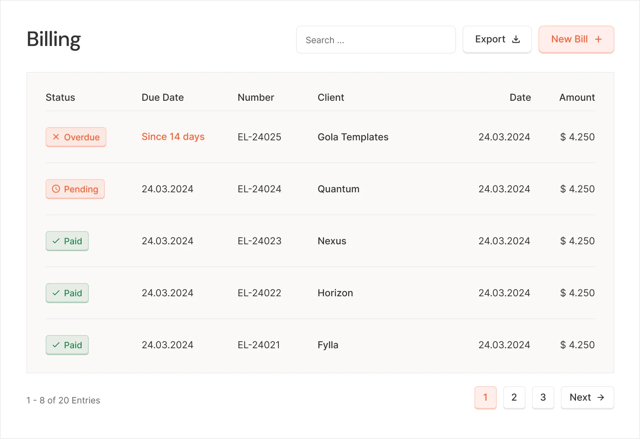Viewport: 640px width, 439px height.
Task: Sort by Number column header
Action: point(256,98)
